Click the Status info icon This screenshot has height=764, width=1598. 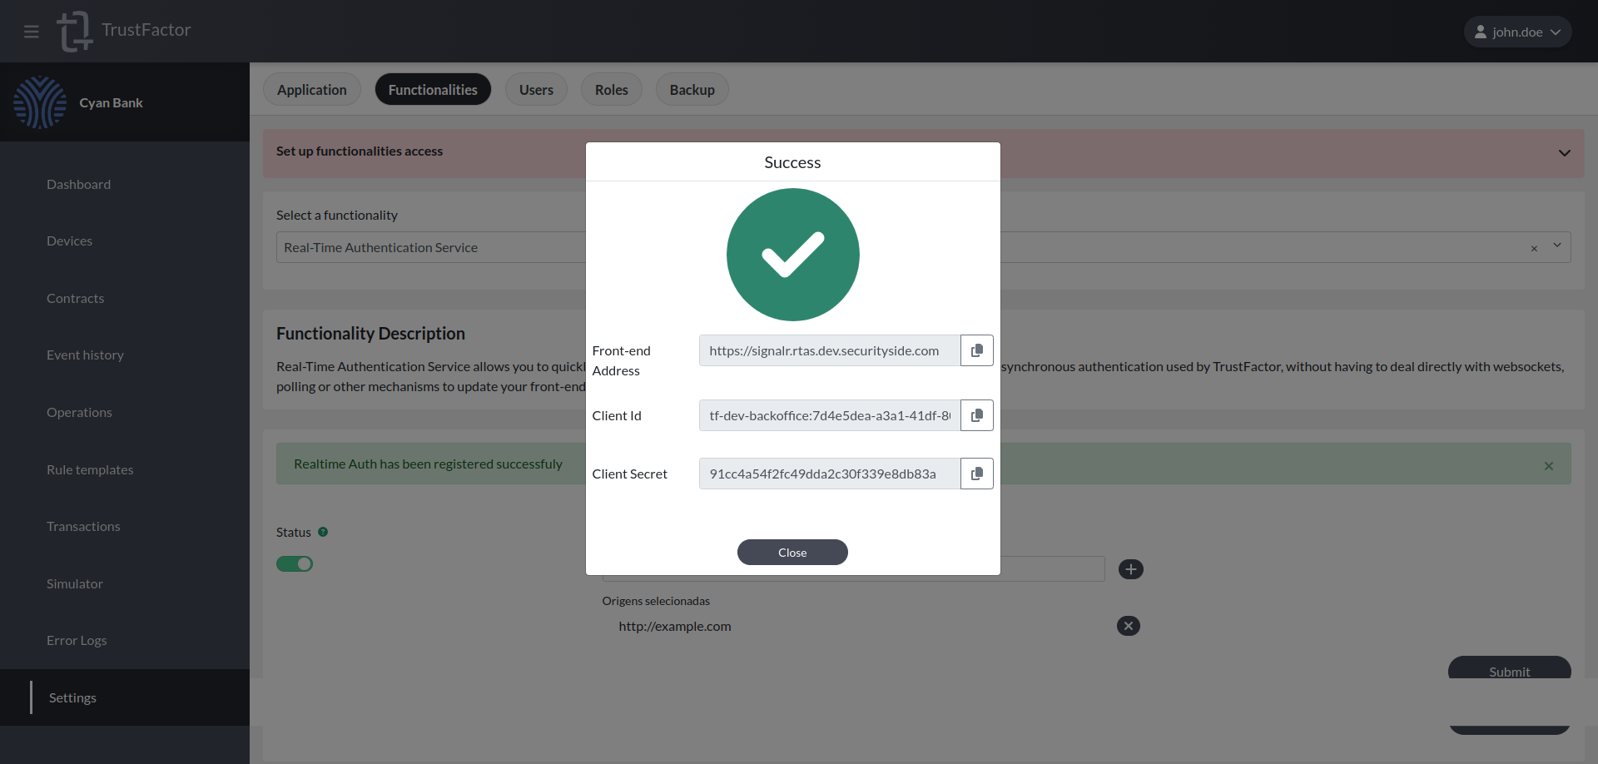[x=322, y=532]
